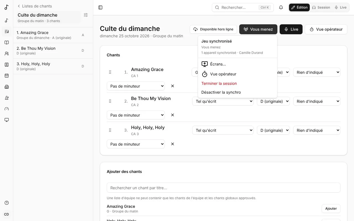Remove Holy, Holy, Holy with X icon
This screenshot has width=354, height=221.
[x=173, y=144]
